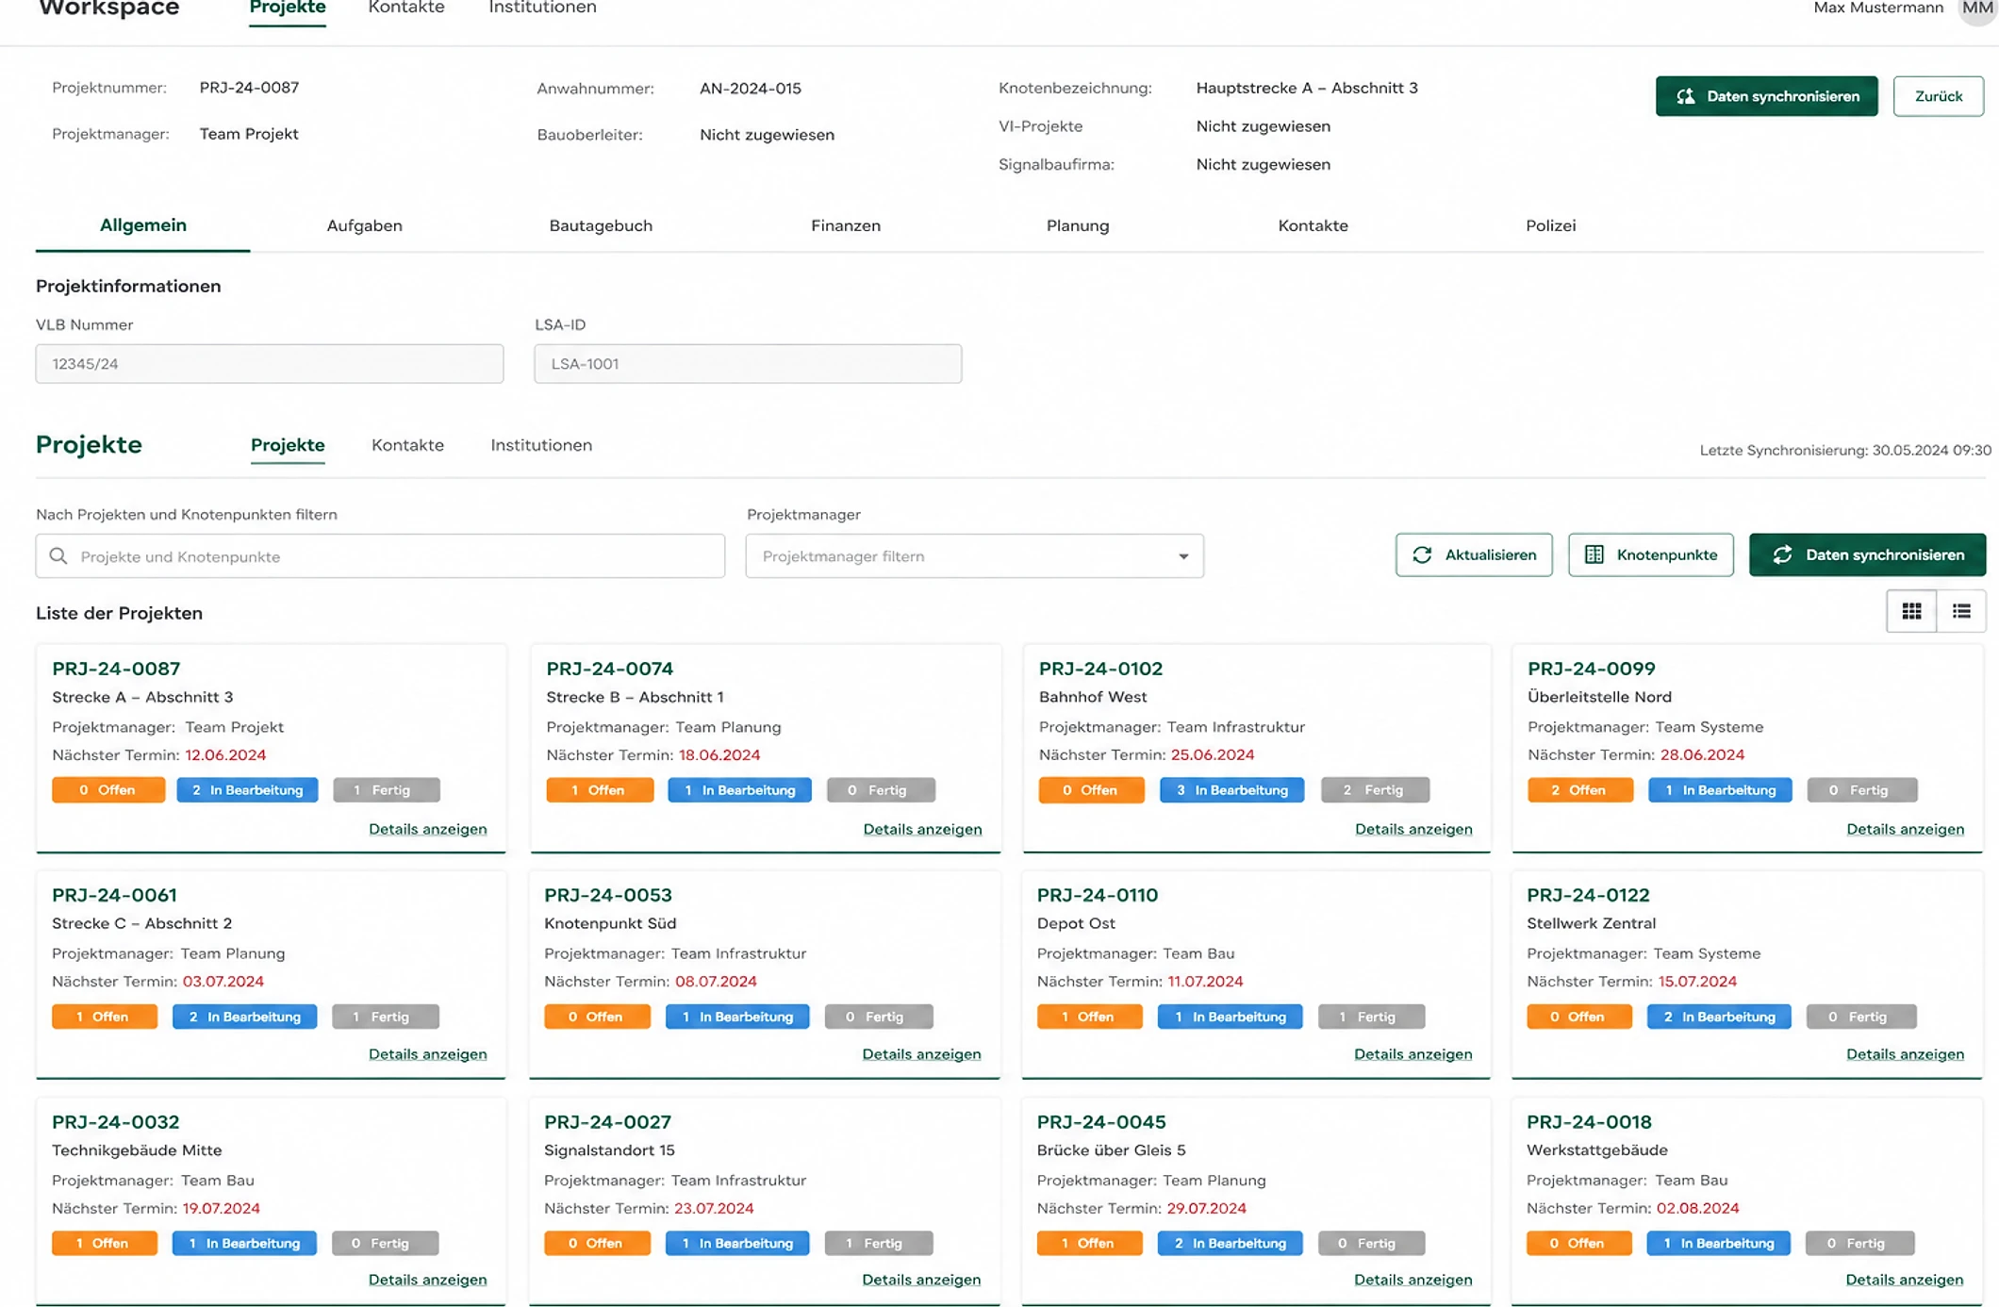Switch to the Finanzen tab

pyautogui.click(x=846, y=225)
